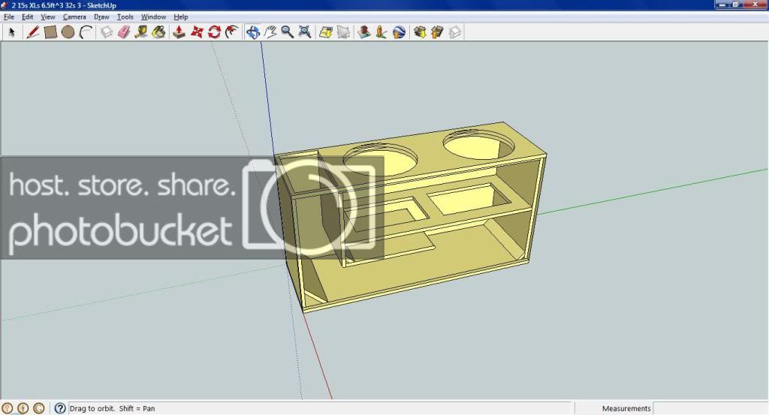Click the greyed Next view icon
This screenshot has width=769, height=415.
point(343,32)
